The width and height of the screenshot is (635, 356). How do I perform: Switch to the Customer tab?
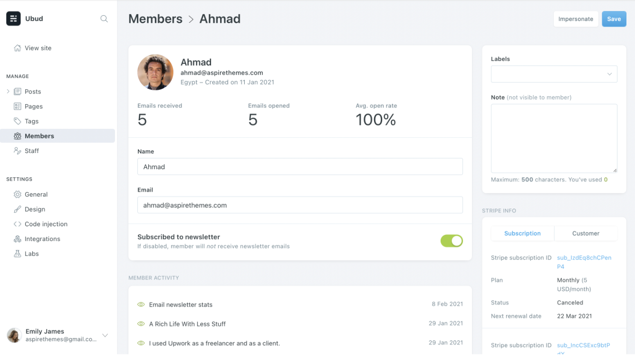[x=586, y=233]
